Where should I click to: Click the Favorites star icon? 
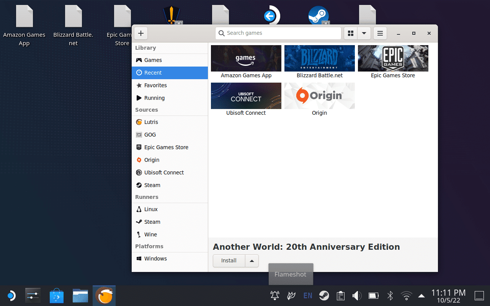(139, 85)
